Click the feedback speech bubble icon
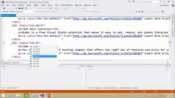The height and width of the screenshot is (98, 175). 129,2
